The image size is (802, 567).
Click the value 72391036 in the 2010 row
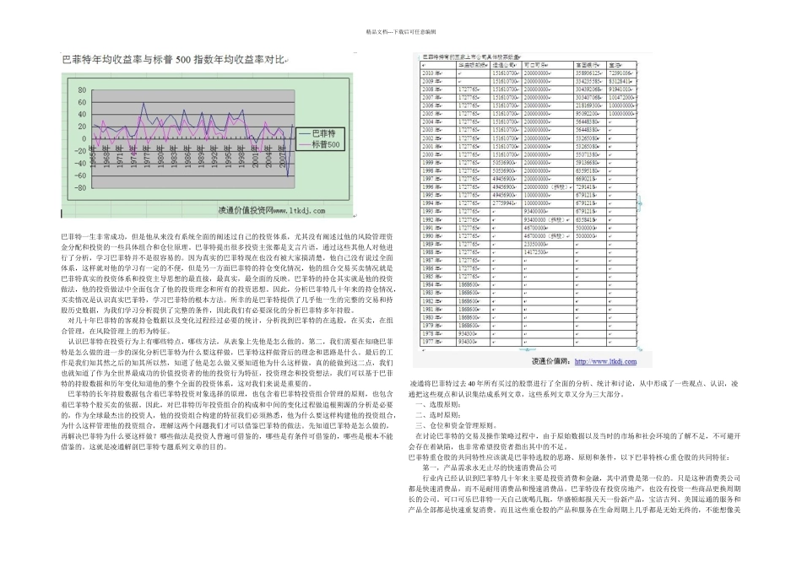[x=620, y=73]
